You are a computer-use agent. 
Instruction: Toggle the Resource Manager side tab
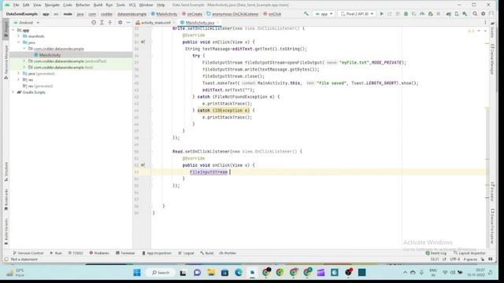point(6,63)
